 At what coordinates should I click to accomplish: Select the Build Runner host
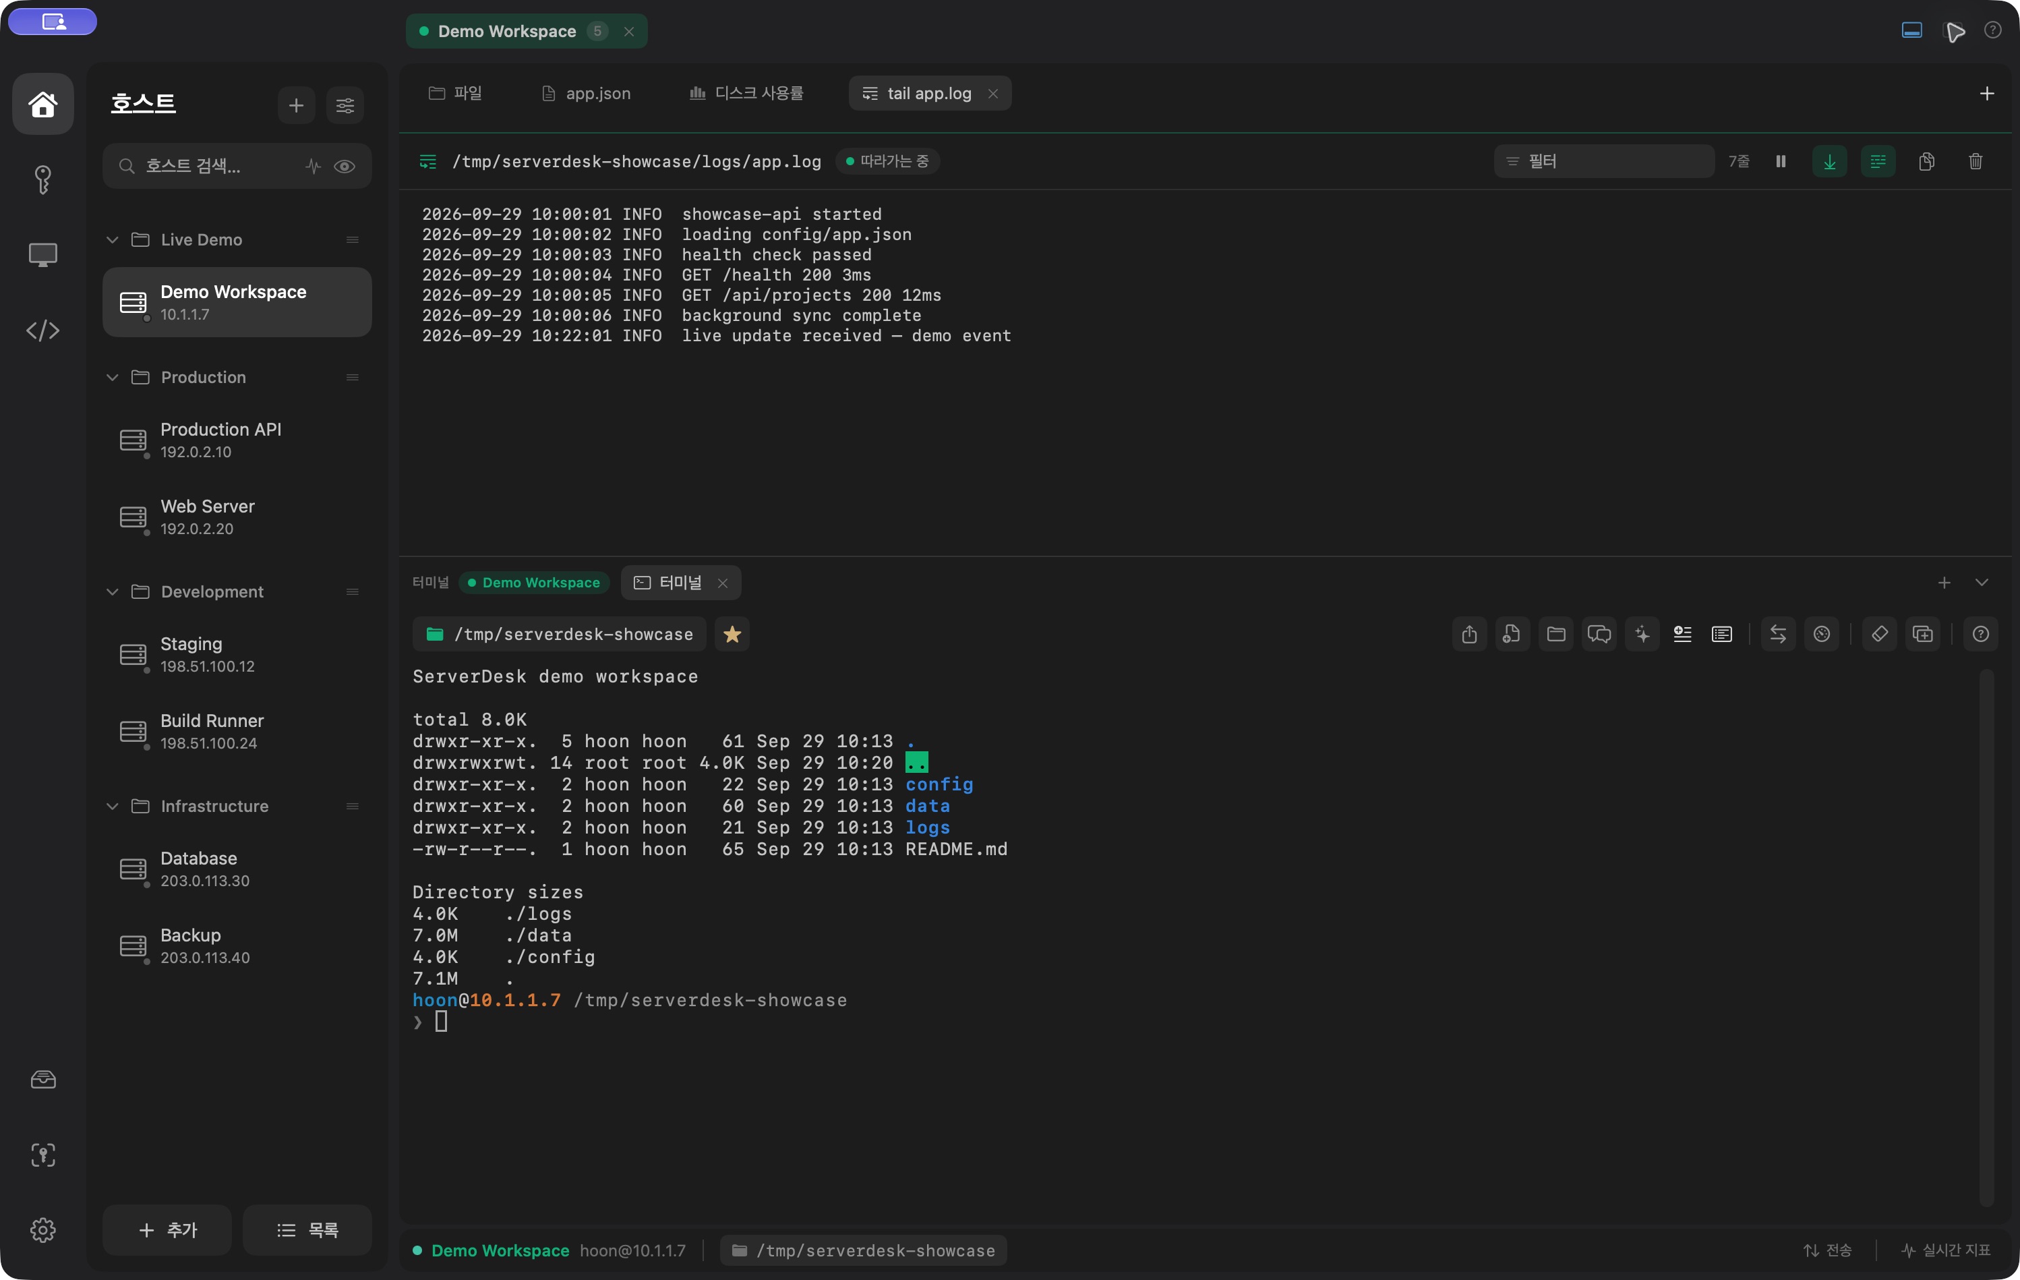coord(237,731)
